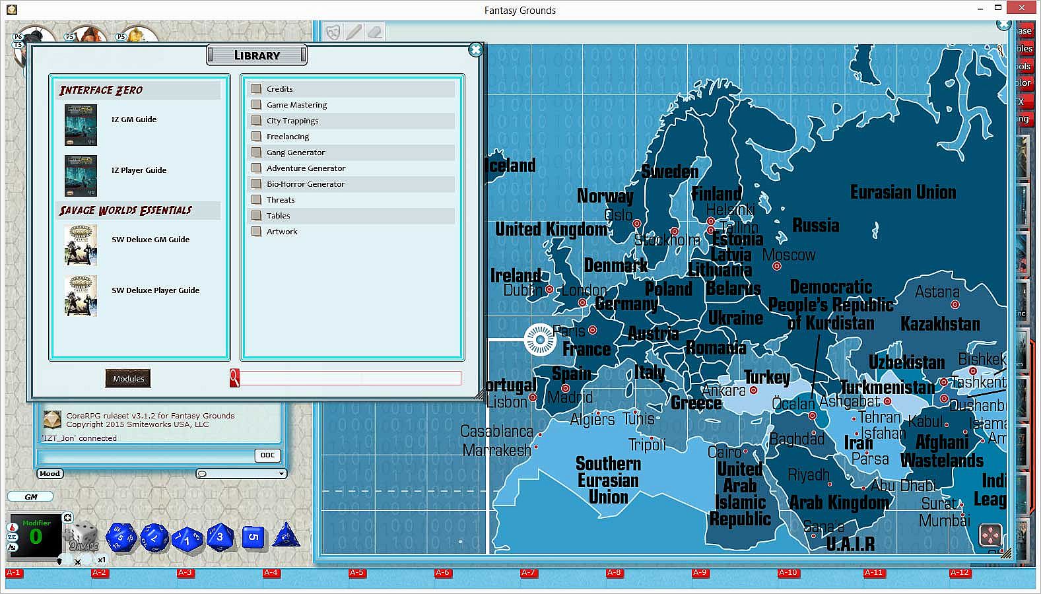This screenshot has width=1041, height=594.
Task: Click the Moscow city marker
Action: click(776, 266)
